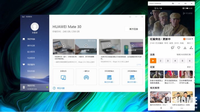Click the question mark help icon
The width and height of the screenshot is (200, 112).
[54, 88]
